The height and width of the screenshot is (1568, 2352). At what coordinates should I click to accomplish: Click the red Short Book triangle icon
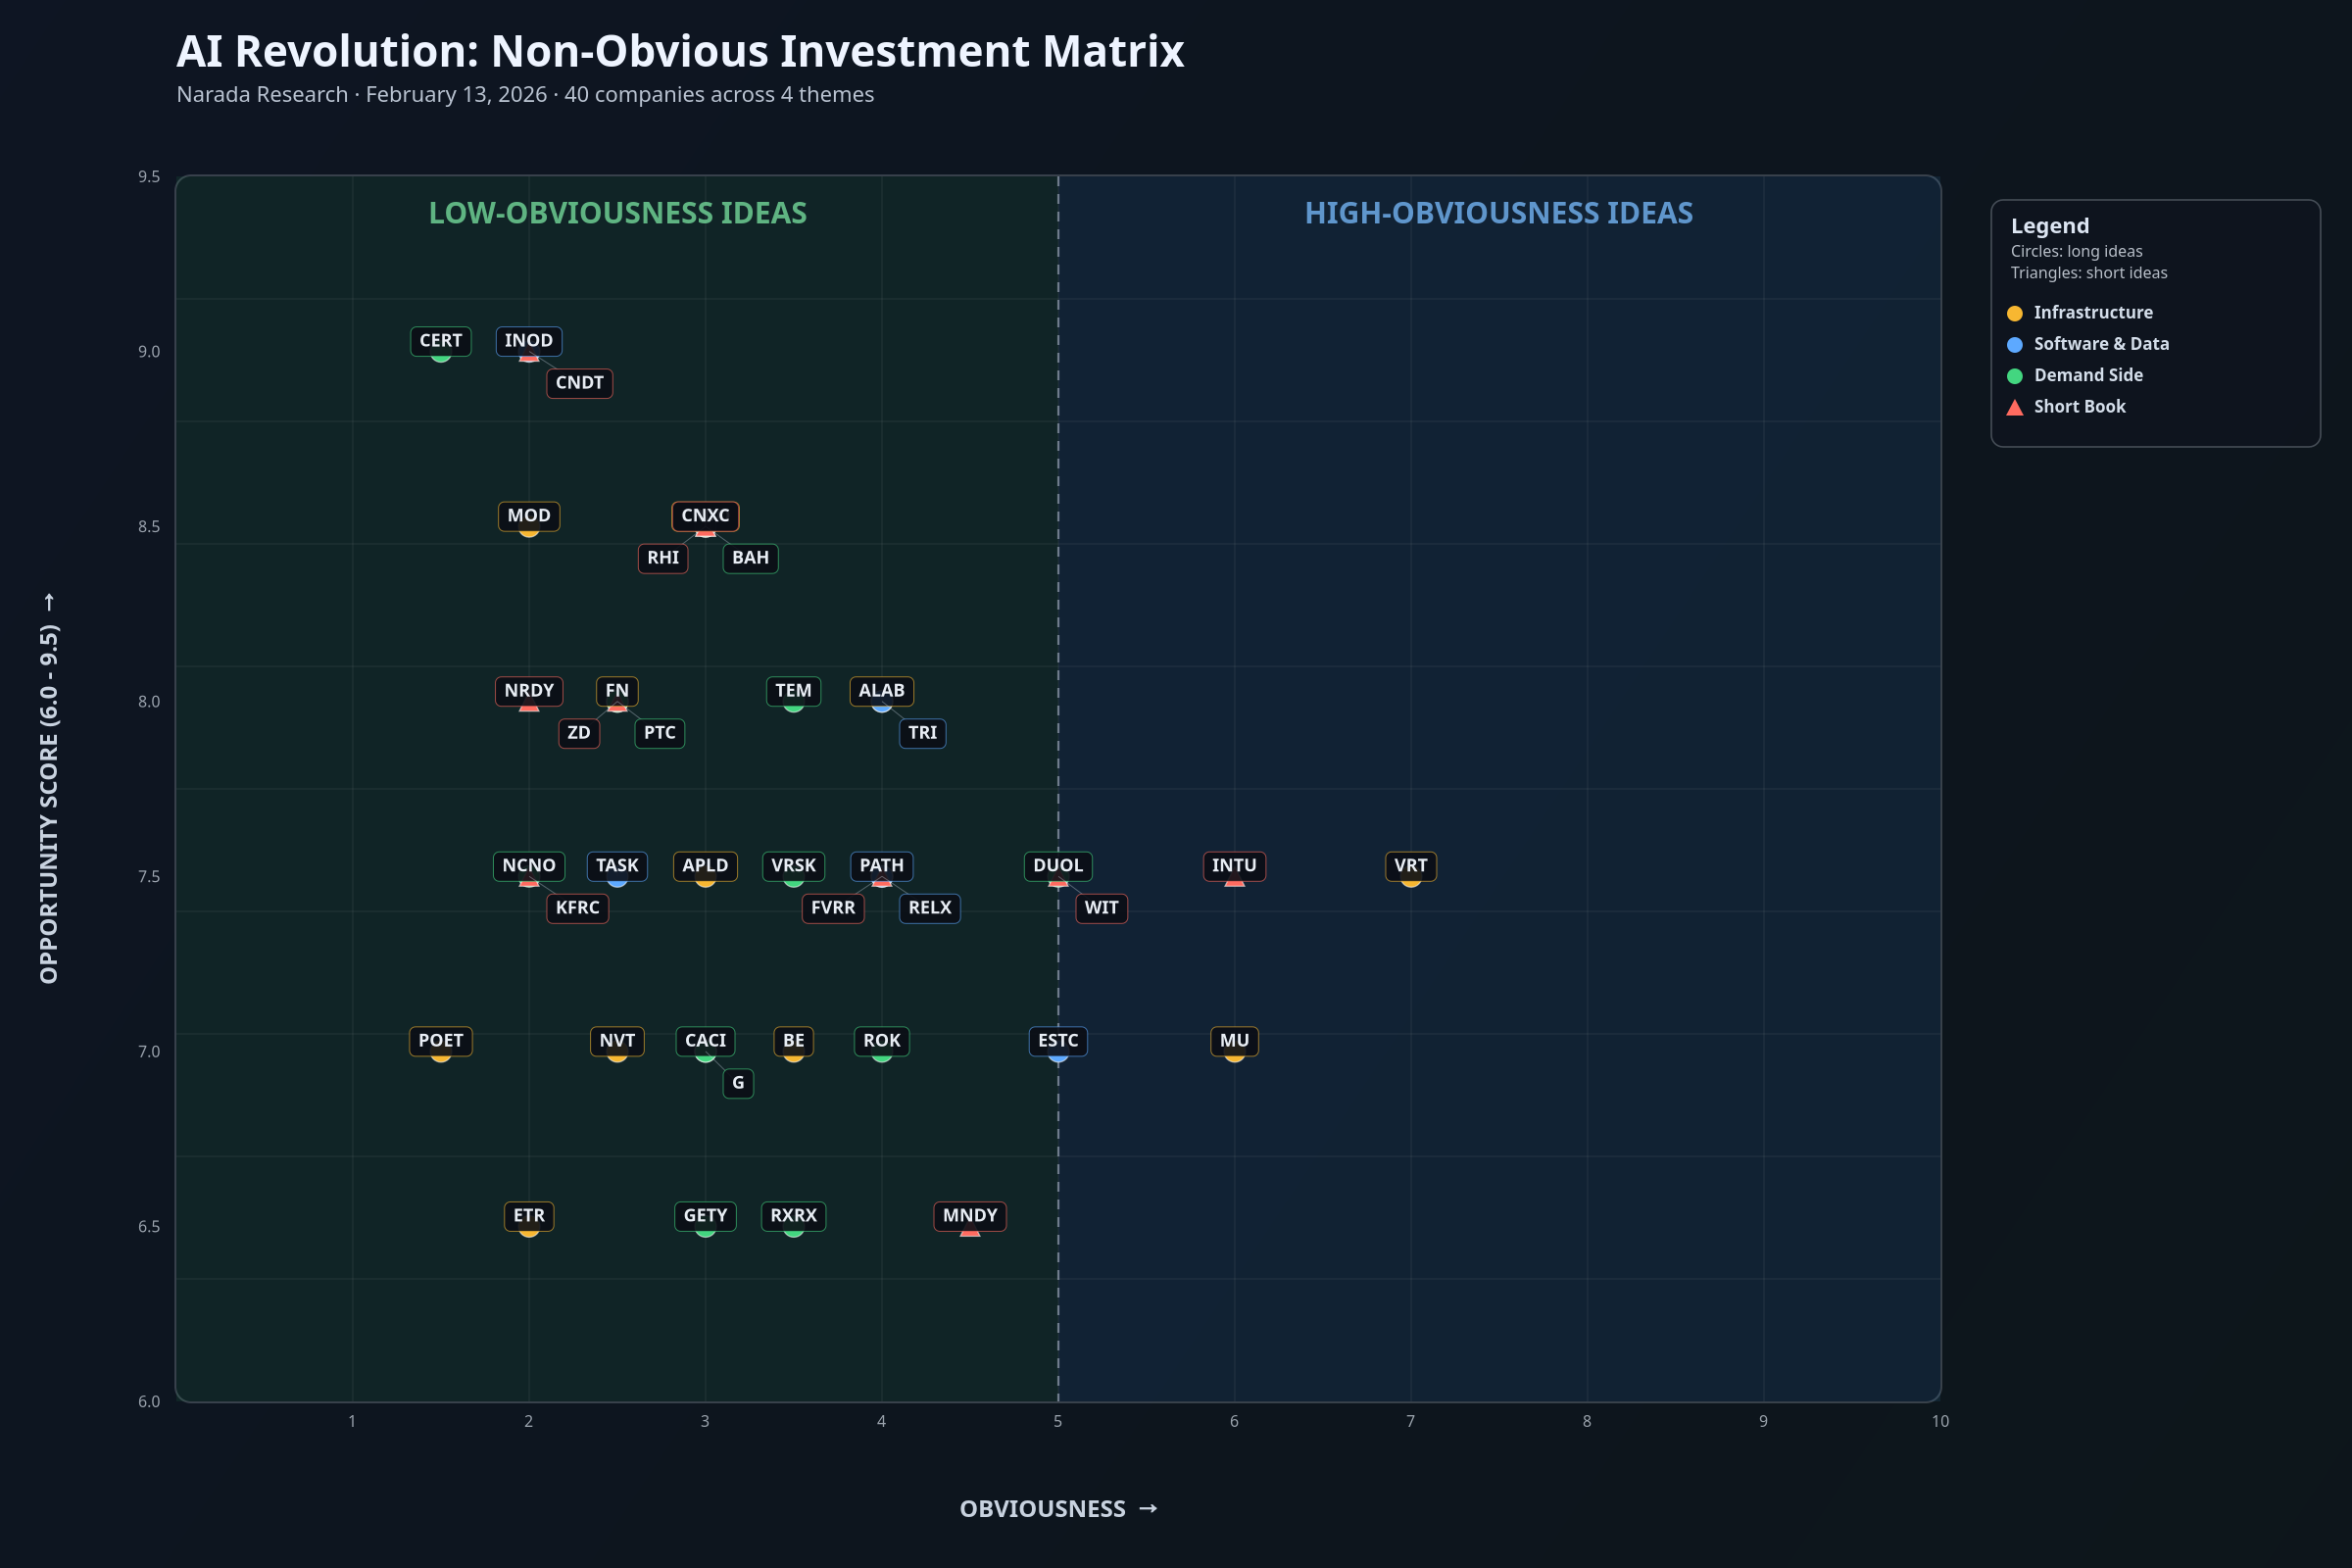[2015, 408]
